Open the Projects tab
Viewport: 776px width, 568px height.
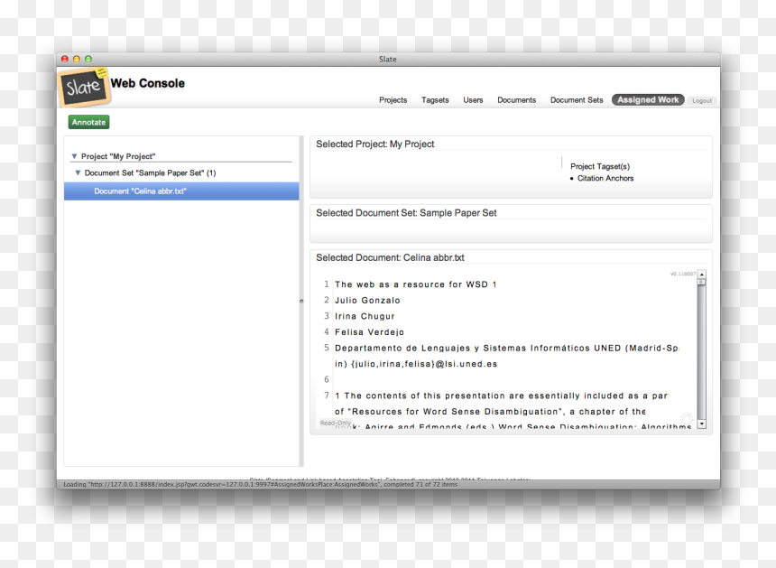pos(393,100)
